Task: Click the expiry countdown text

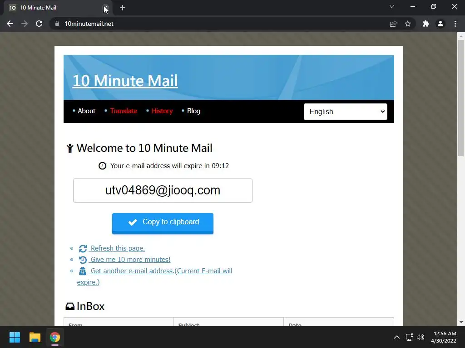Action: click(x=170, y=166)
